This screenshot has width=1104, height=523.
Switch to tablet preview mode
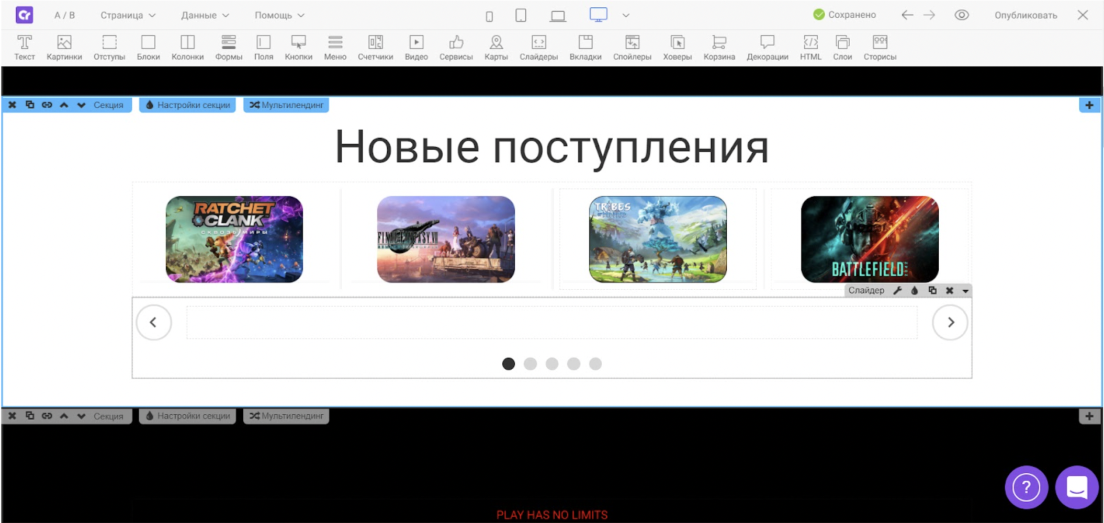[x=521, y=16]
